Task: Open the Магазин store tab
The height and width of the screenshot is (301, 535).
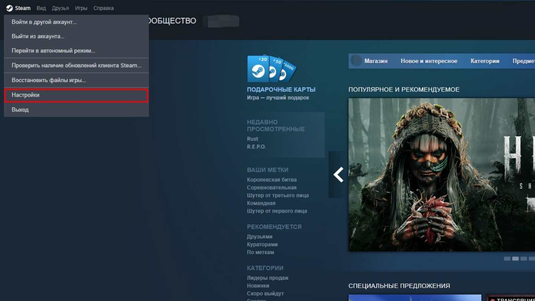Action: click(376, 61)
